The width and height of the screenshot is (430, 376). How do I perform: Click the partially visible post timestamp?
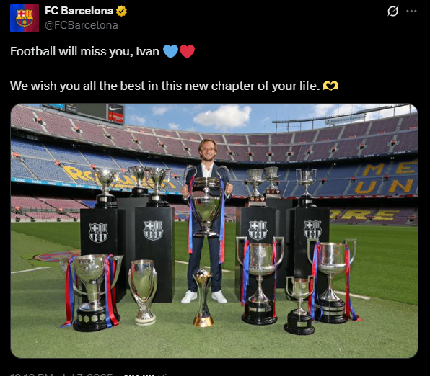coord(61,374)
